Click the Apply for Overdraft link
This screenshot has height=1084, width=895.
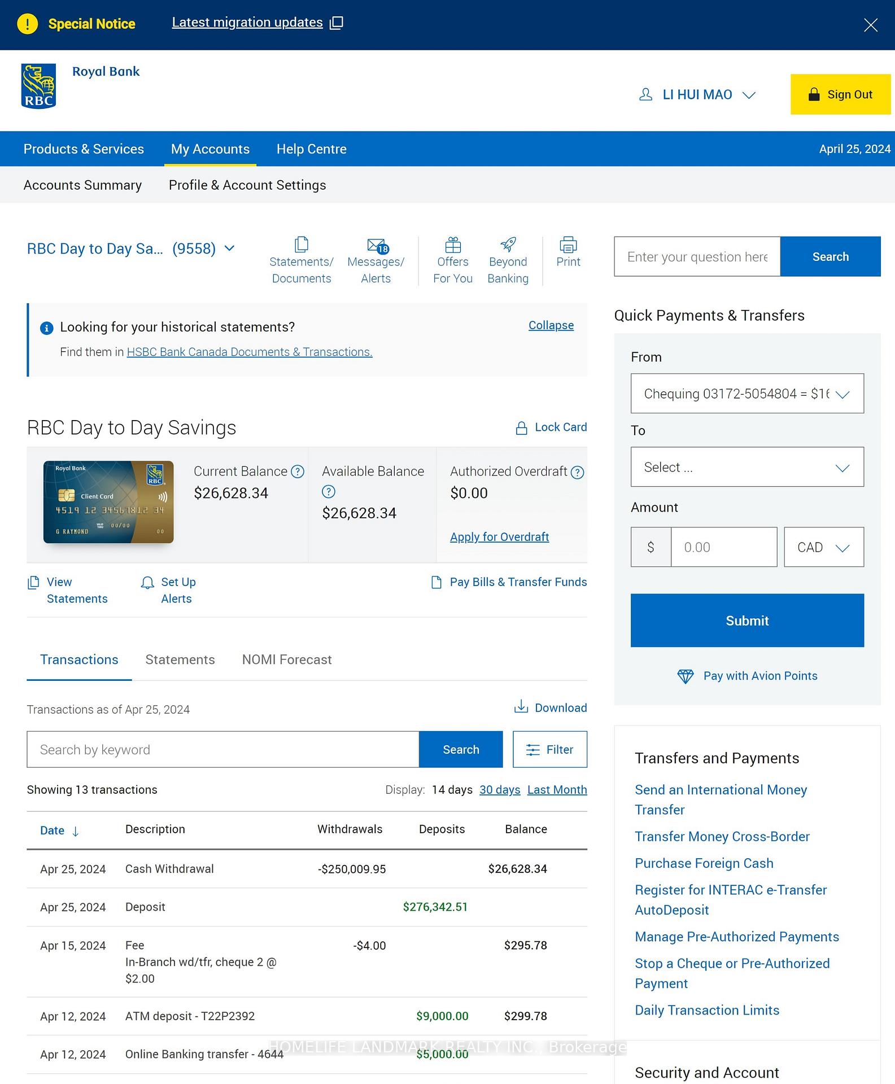pyautogui.click(x=499, y=537)
